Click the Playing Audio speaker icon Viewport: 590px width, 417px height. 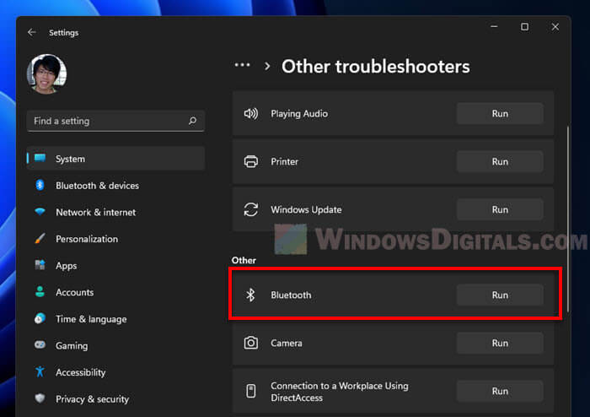pyautogui.click(x=251, y=113)
